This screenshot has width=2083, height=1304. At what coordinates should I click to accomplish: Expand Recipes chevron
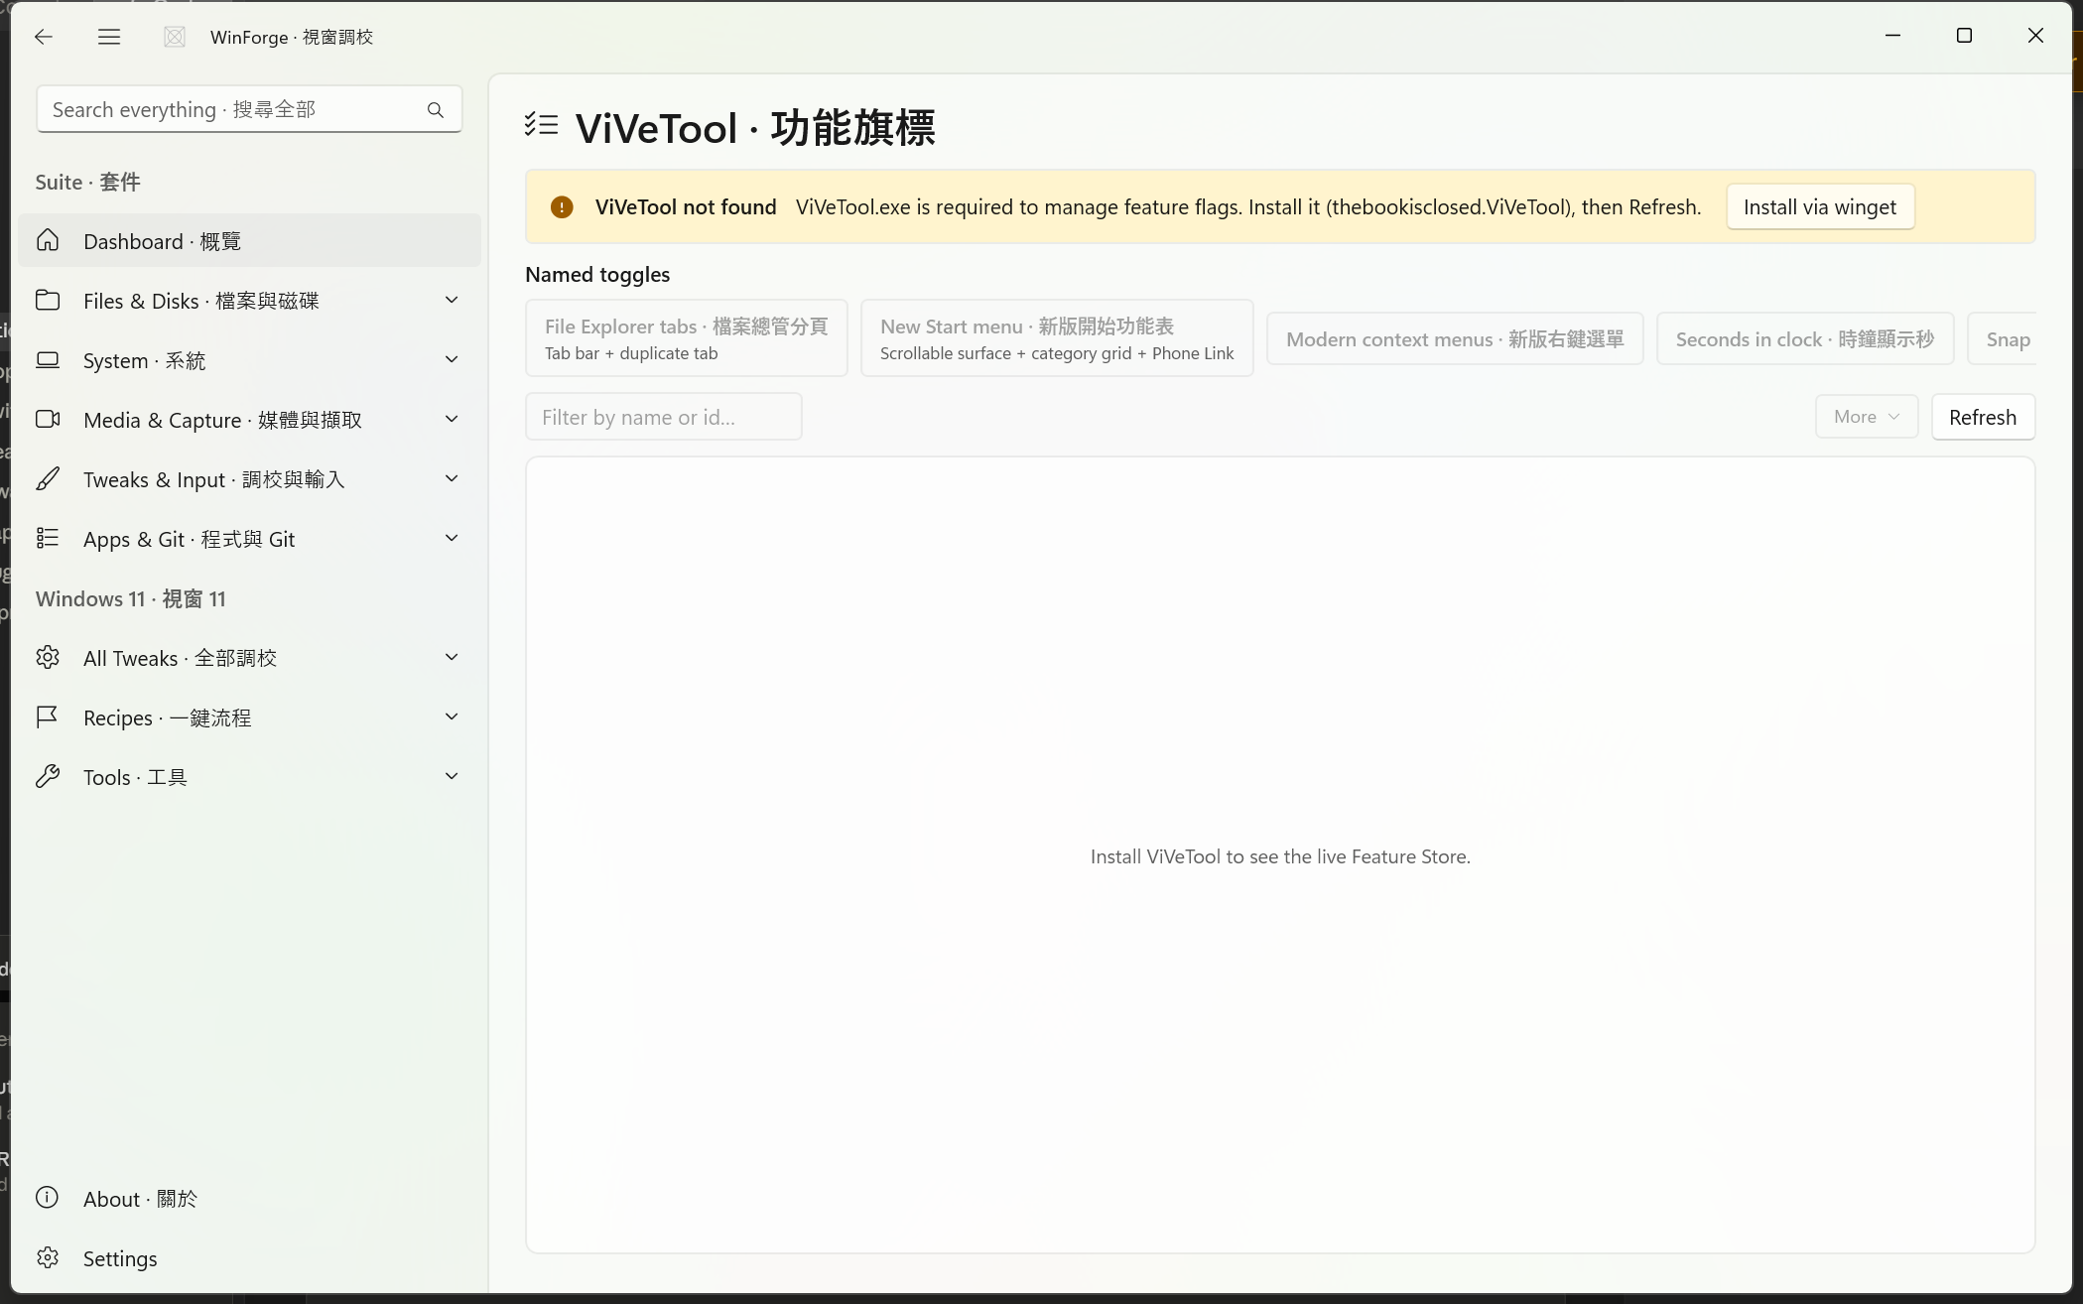(x=452, y=717)
